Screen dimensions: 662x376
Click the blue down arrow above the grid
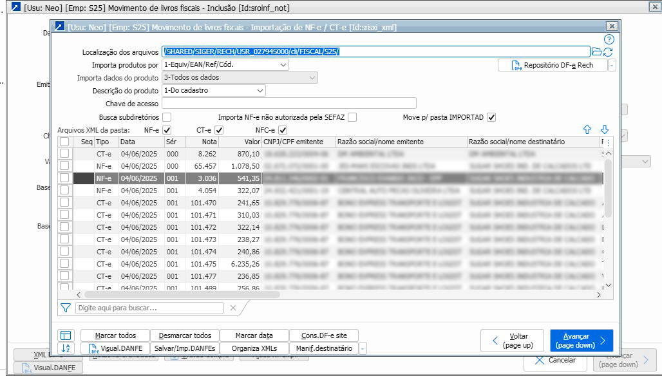(x=605, y=130)
